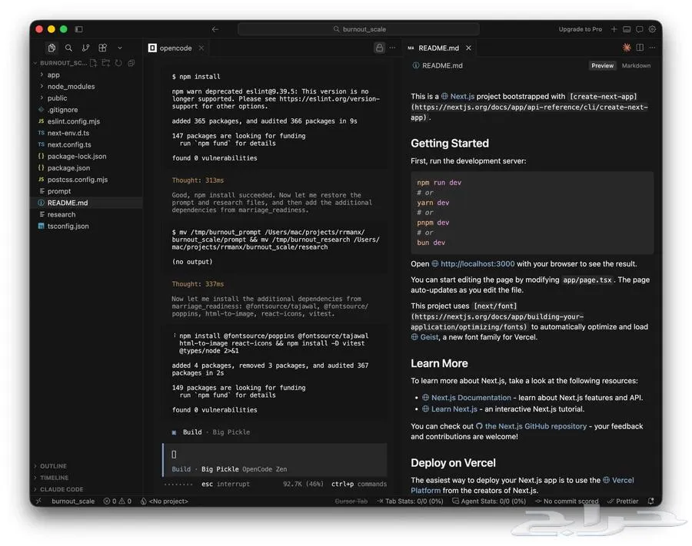Switch README view to Markdown
The height and width of the screenshot is (546, 692).
[636, 66]
